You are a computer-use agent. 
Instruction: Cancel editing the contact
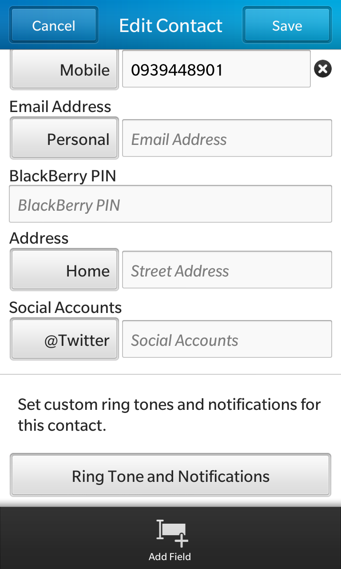(54, 25)
